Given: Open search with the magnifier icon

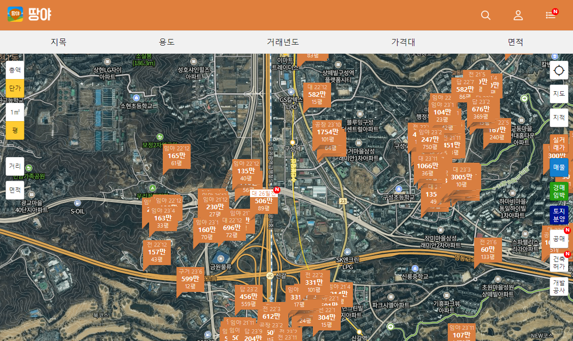Looking at the screenshot, I should (486, 15).
